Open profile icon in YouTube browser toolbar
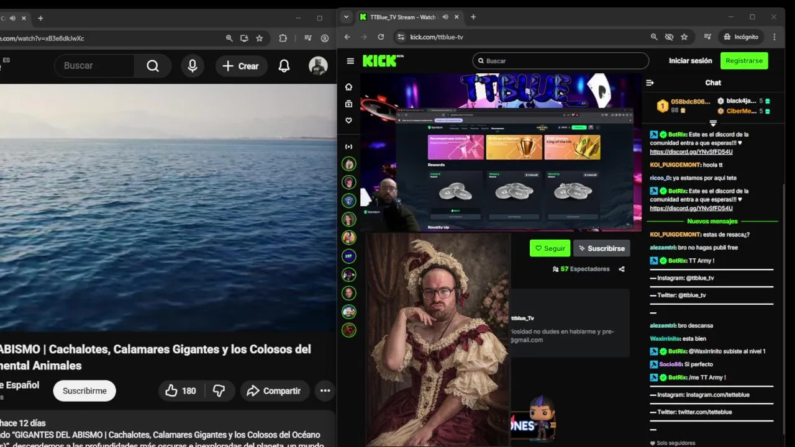This screenshot has width=795, height=447. pyautogui.click(x=325, y=38)
